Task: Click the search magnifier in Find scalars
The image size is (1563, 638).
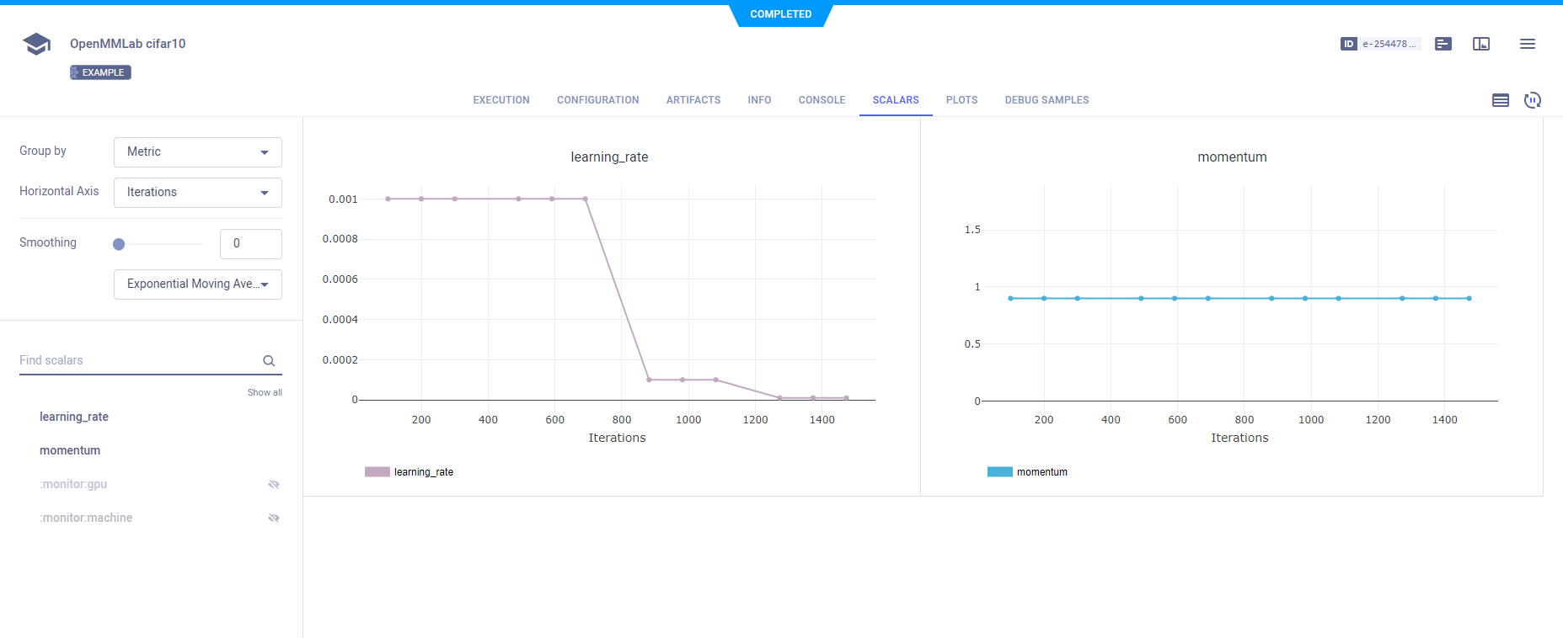Action: point(269,361)
